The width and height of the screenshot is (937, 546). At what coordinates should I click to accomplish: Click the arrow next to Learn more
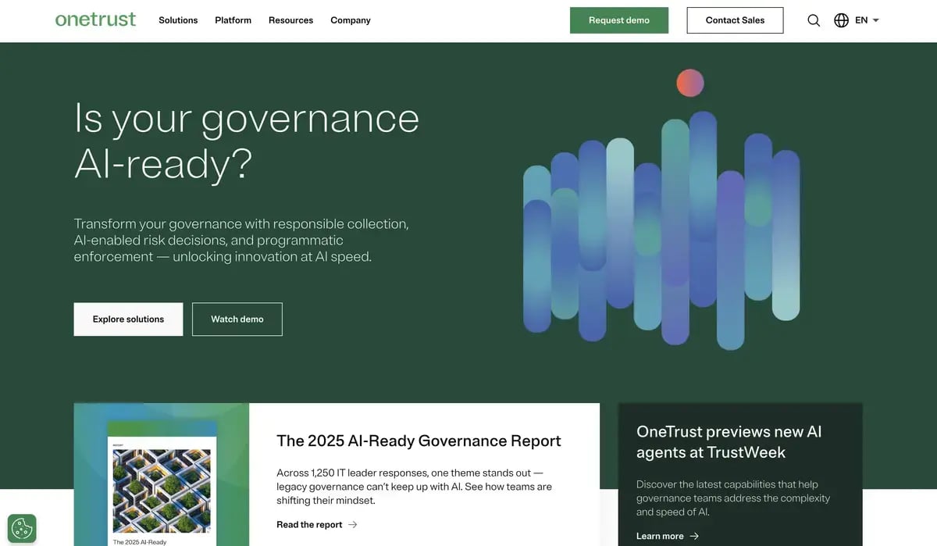[695, 536]
